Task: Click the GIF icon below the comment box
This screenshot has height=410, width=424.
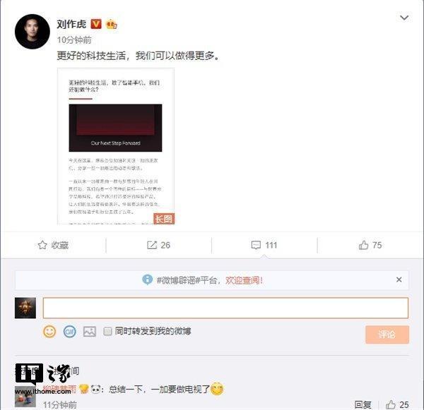Action: 69,332
